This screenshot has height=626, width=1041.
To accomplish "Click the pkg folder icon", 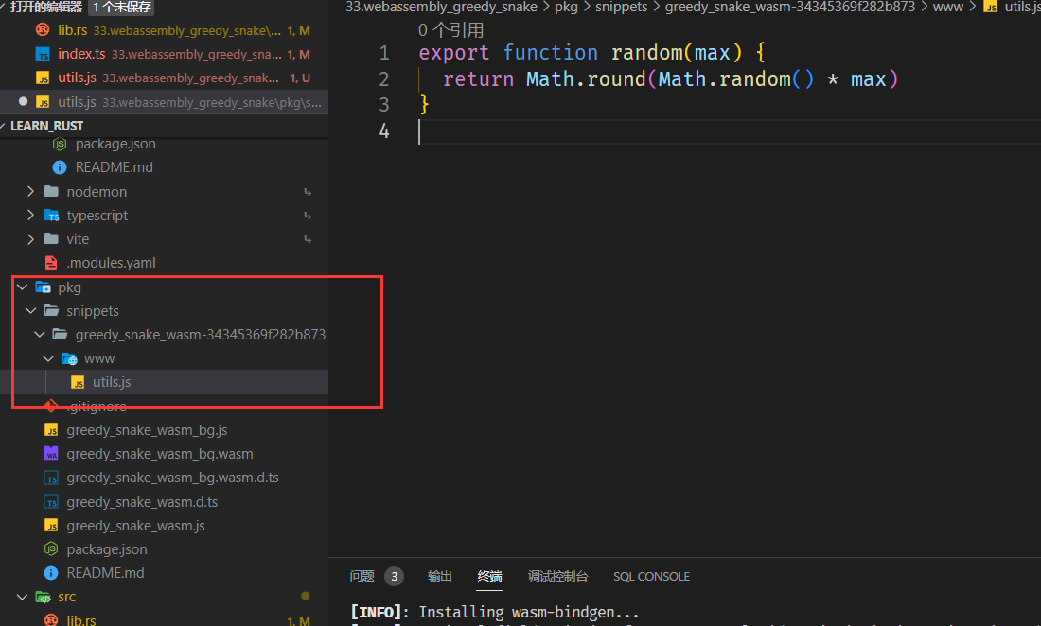I will pos(44,287).
